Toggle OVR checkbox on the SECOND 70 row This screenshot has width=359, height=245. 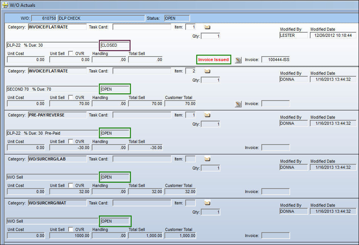point(71,97)
